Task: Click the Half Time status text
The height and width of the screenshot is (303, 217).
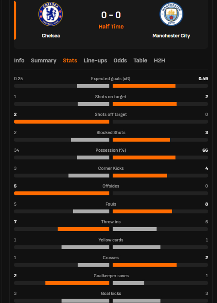Action: [111, 27]
